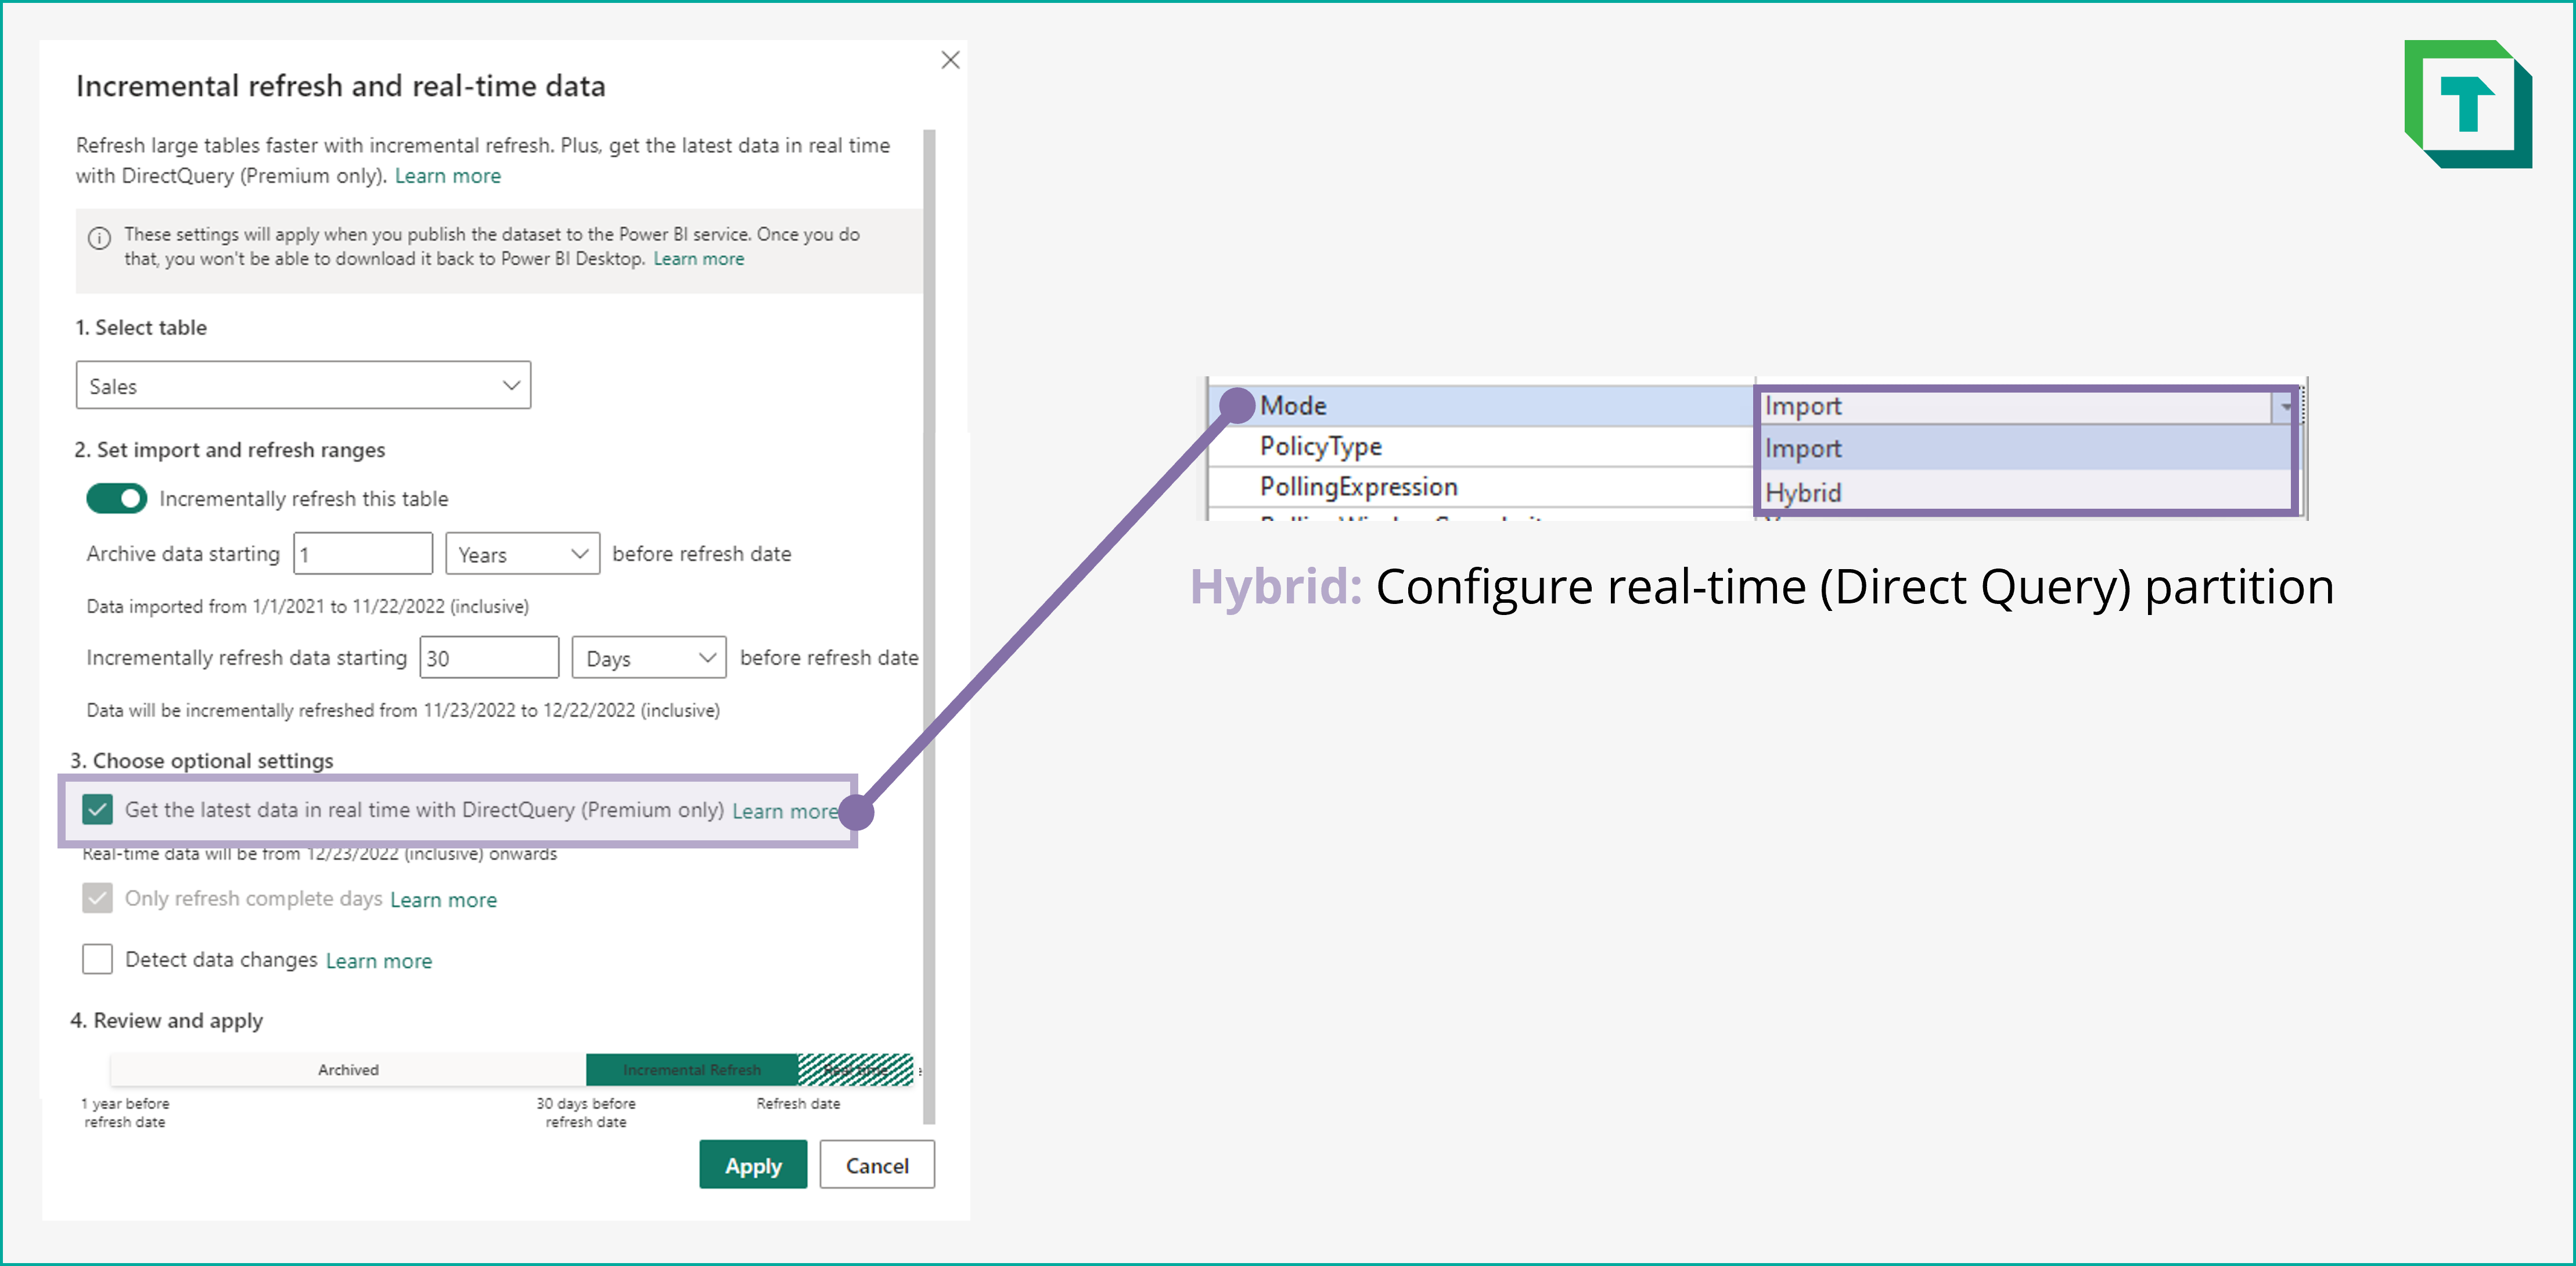Viewport: 2576px width, 1266px height.
Task: Click '1 year before refresh date' label
Action: (x=125, y=1113)
